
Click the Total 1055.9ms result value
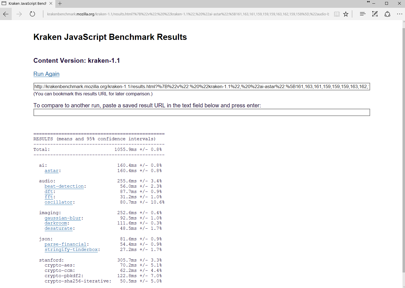pos(126,149)
